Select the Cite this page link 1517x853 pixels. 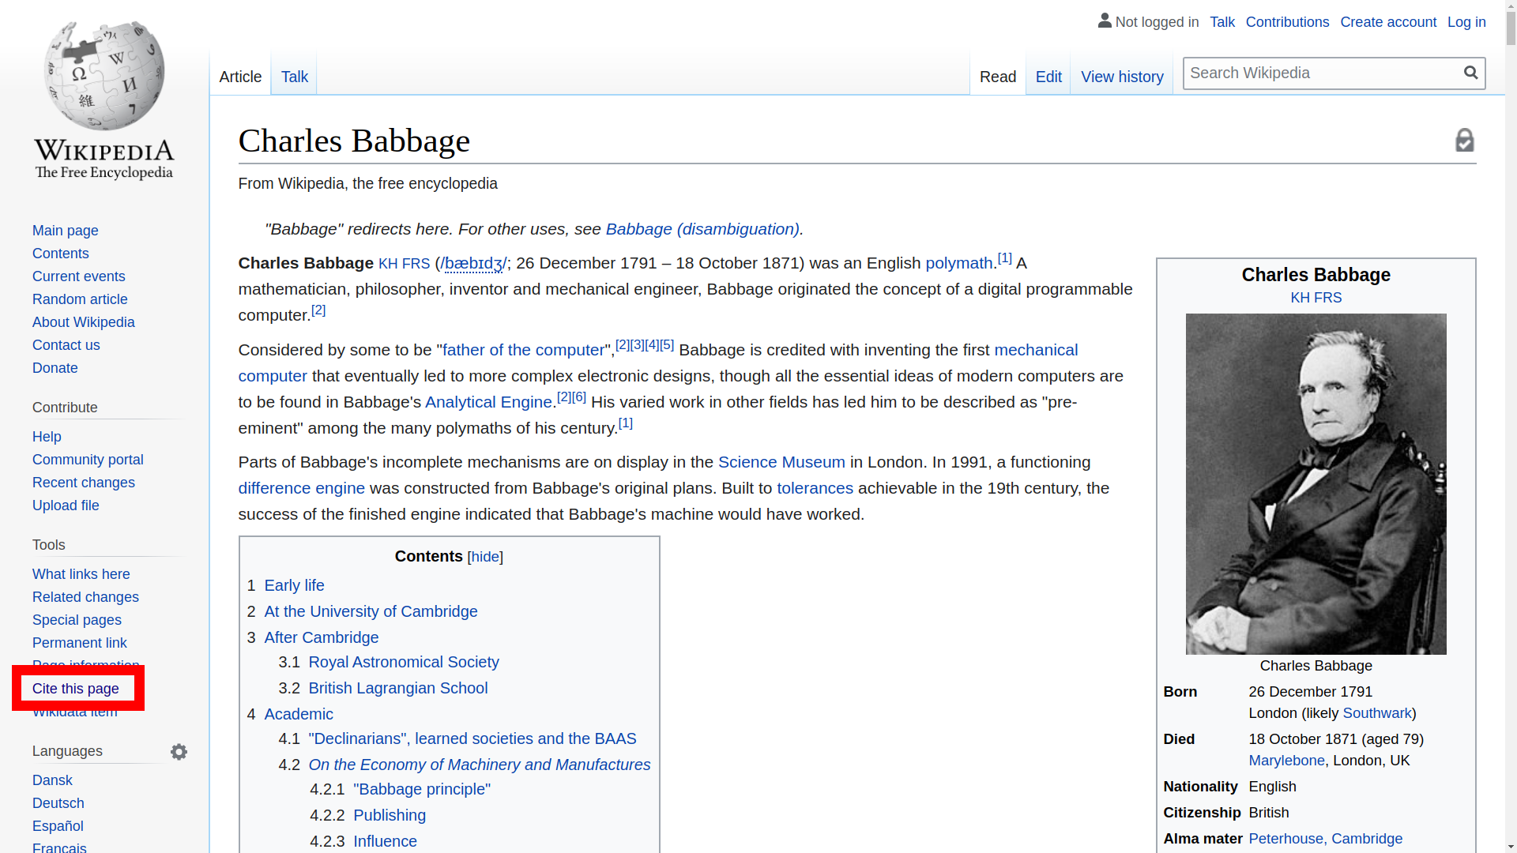[75, 688]
